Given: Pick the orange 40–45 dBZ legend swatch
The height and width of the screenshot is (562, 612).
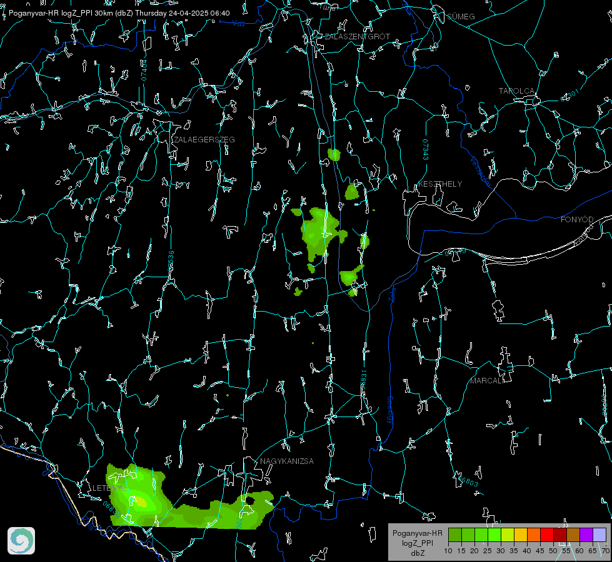Looking at the screenshot, I should click(534, 535).
